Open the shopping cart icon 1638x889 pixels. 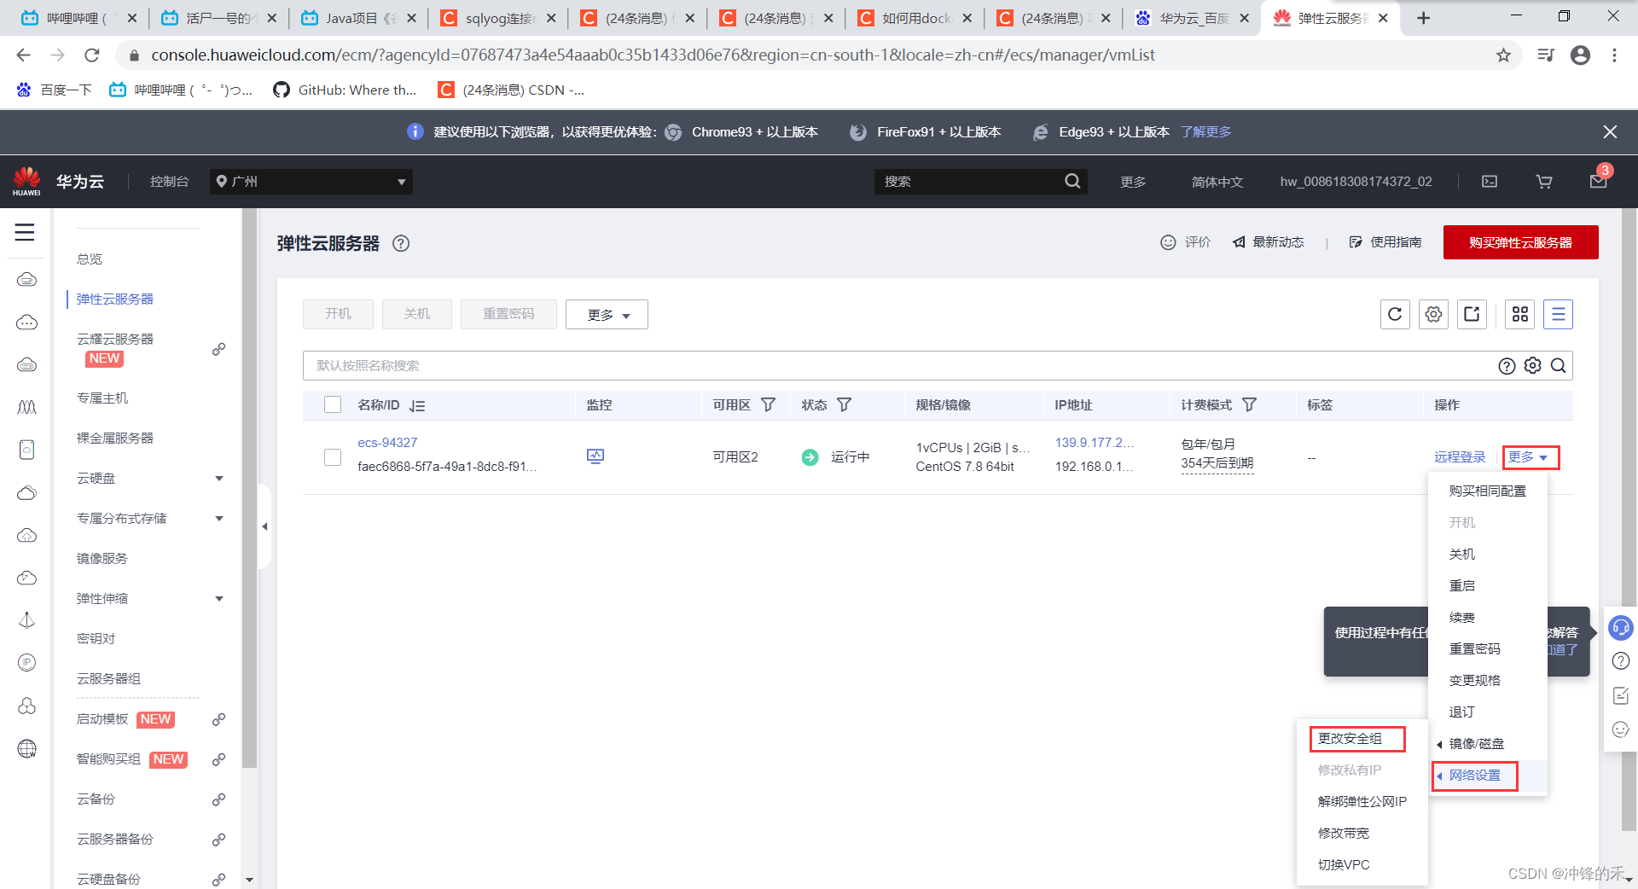1544,181
